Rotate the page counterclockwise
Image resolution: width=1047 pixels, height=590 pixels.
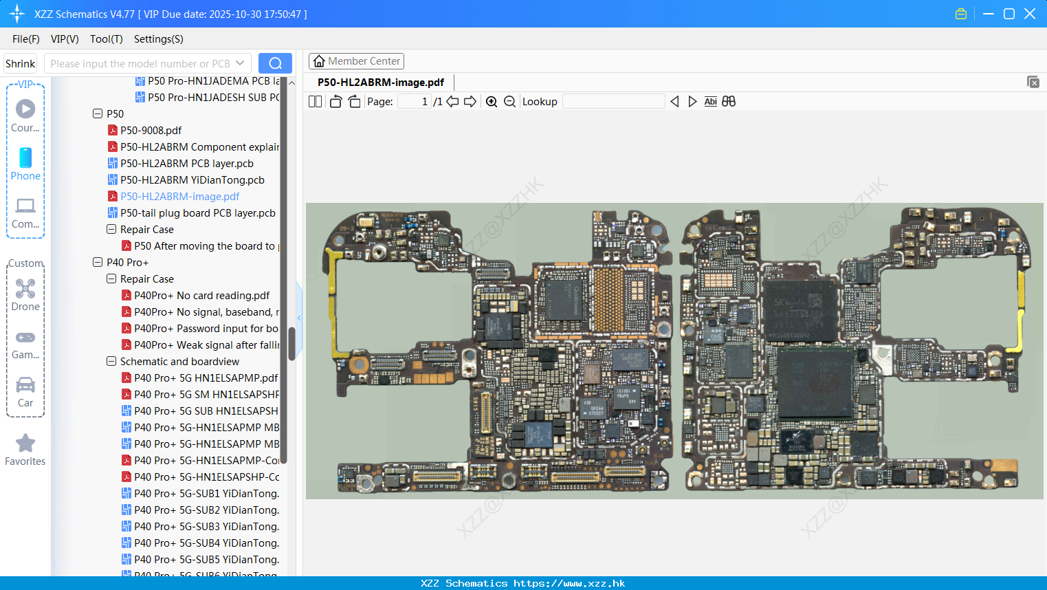[x=335, y=102]
